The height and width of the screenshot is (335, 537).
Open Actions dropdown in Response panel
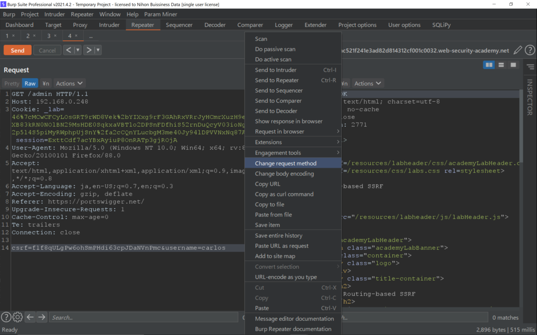(x=368, y=83)
